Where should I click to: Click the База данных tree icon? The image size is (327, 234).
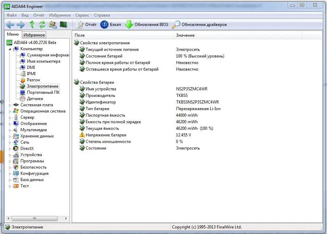16,180
